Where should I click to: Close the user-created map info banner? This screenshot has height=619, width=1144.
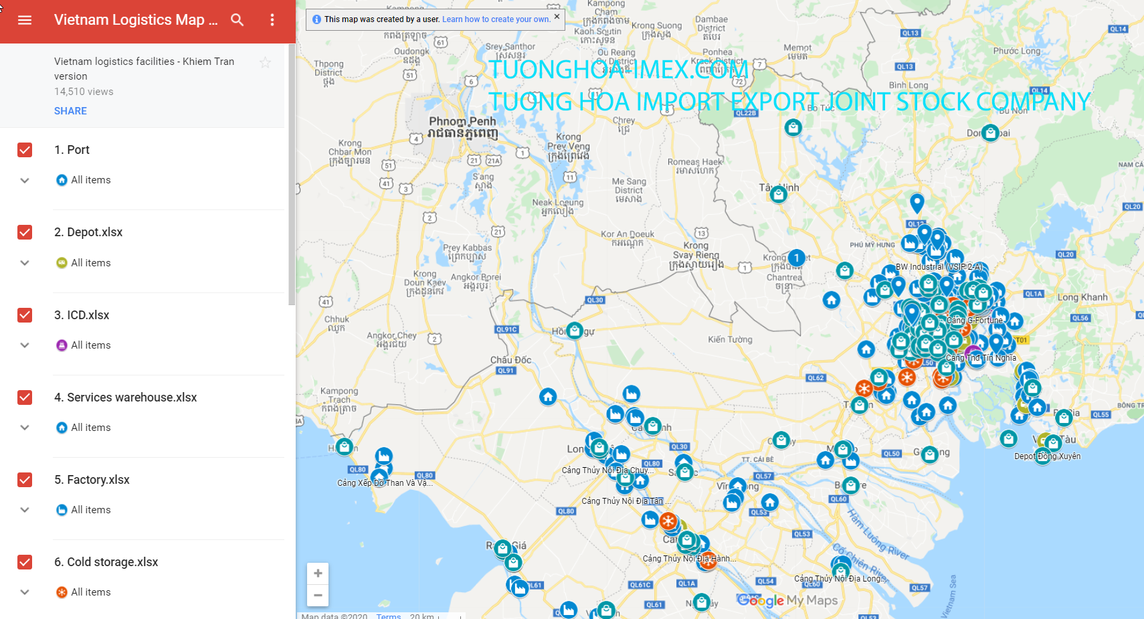[557, 17]
